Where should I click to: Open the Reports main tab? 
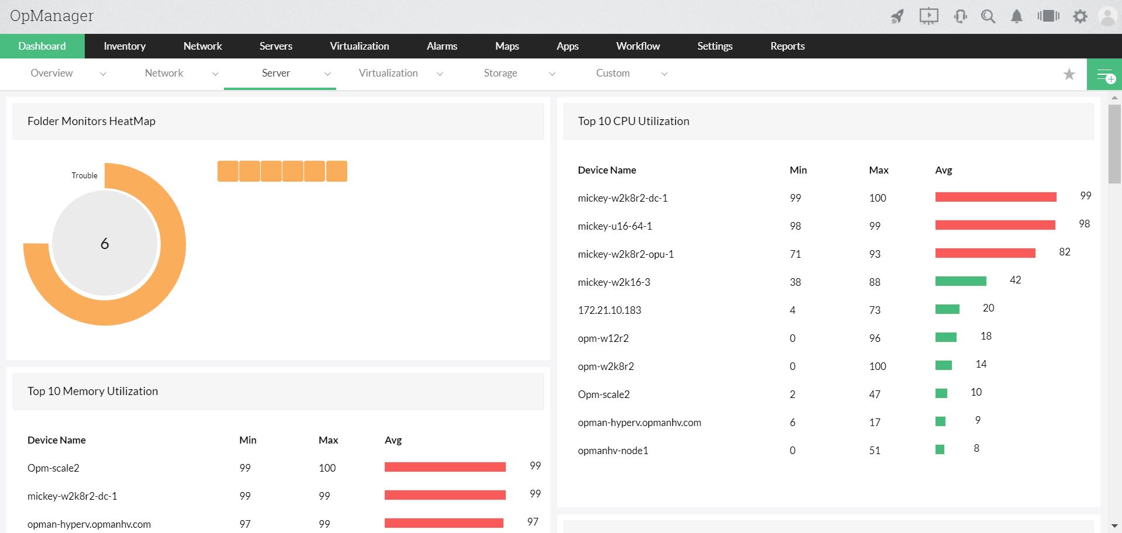pos(788,46)
